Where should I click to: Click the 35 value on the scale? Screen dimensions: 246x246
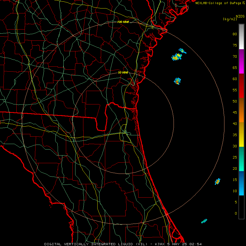(235, 135)
